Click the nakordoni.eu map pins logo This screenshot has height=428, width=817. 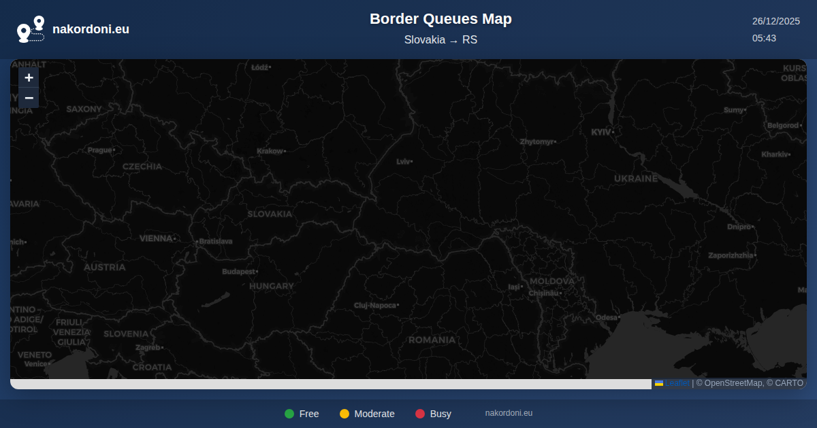click(31, 29)
